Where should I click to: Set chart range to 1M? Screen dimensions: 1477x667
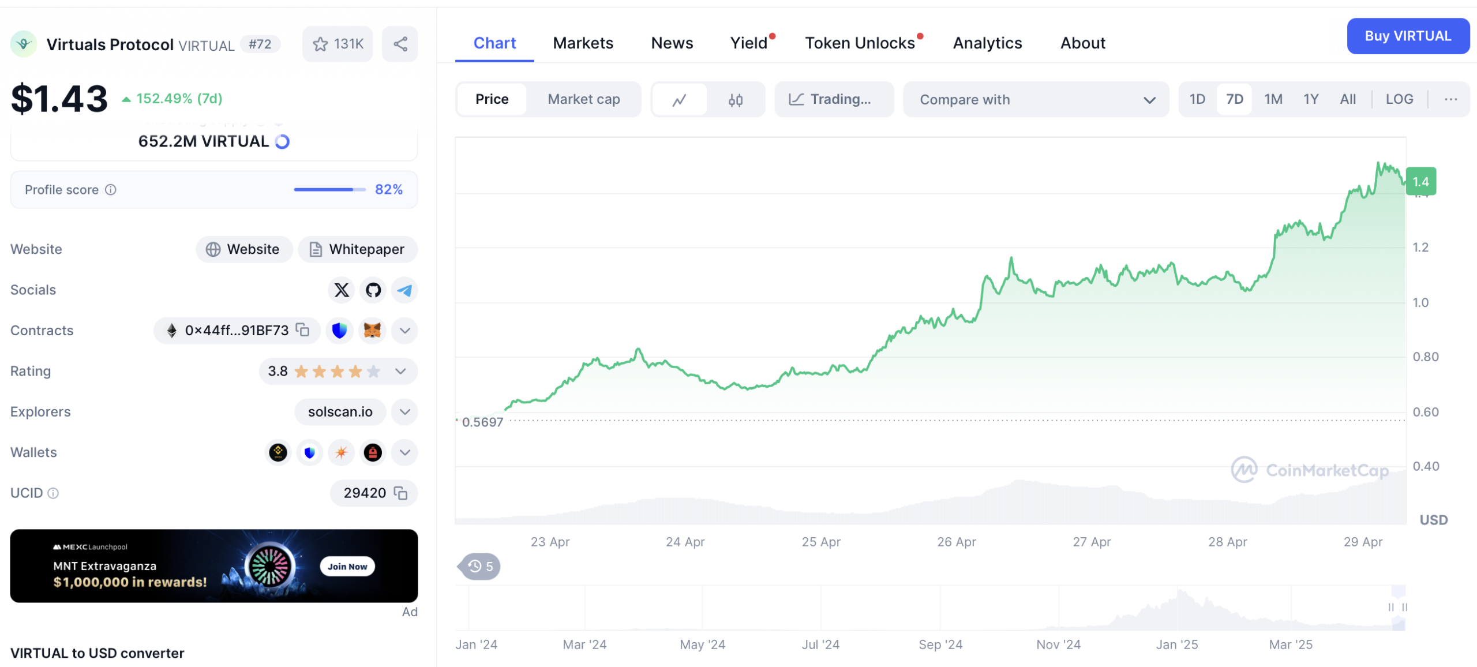(x=1273, y=99)
